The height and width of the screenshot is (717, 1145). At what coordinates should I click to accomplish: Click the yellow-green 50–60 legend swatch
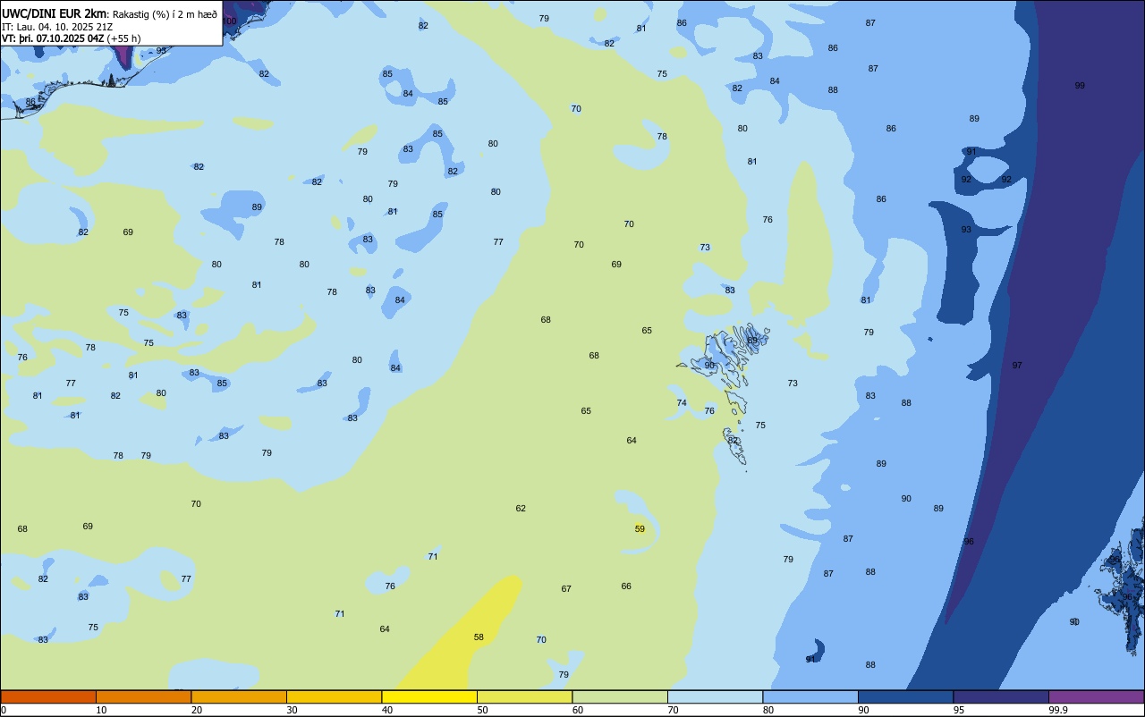(525, 696)
